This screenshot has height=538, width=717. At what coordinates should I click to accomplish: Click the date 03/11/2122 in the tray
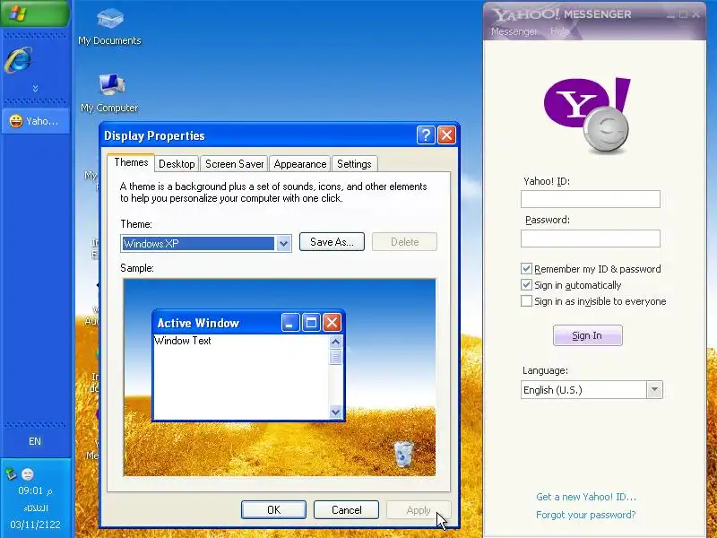pos(35,525)
